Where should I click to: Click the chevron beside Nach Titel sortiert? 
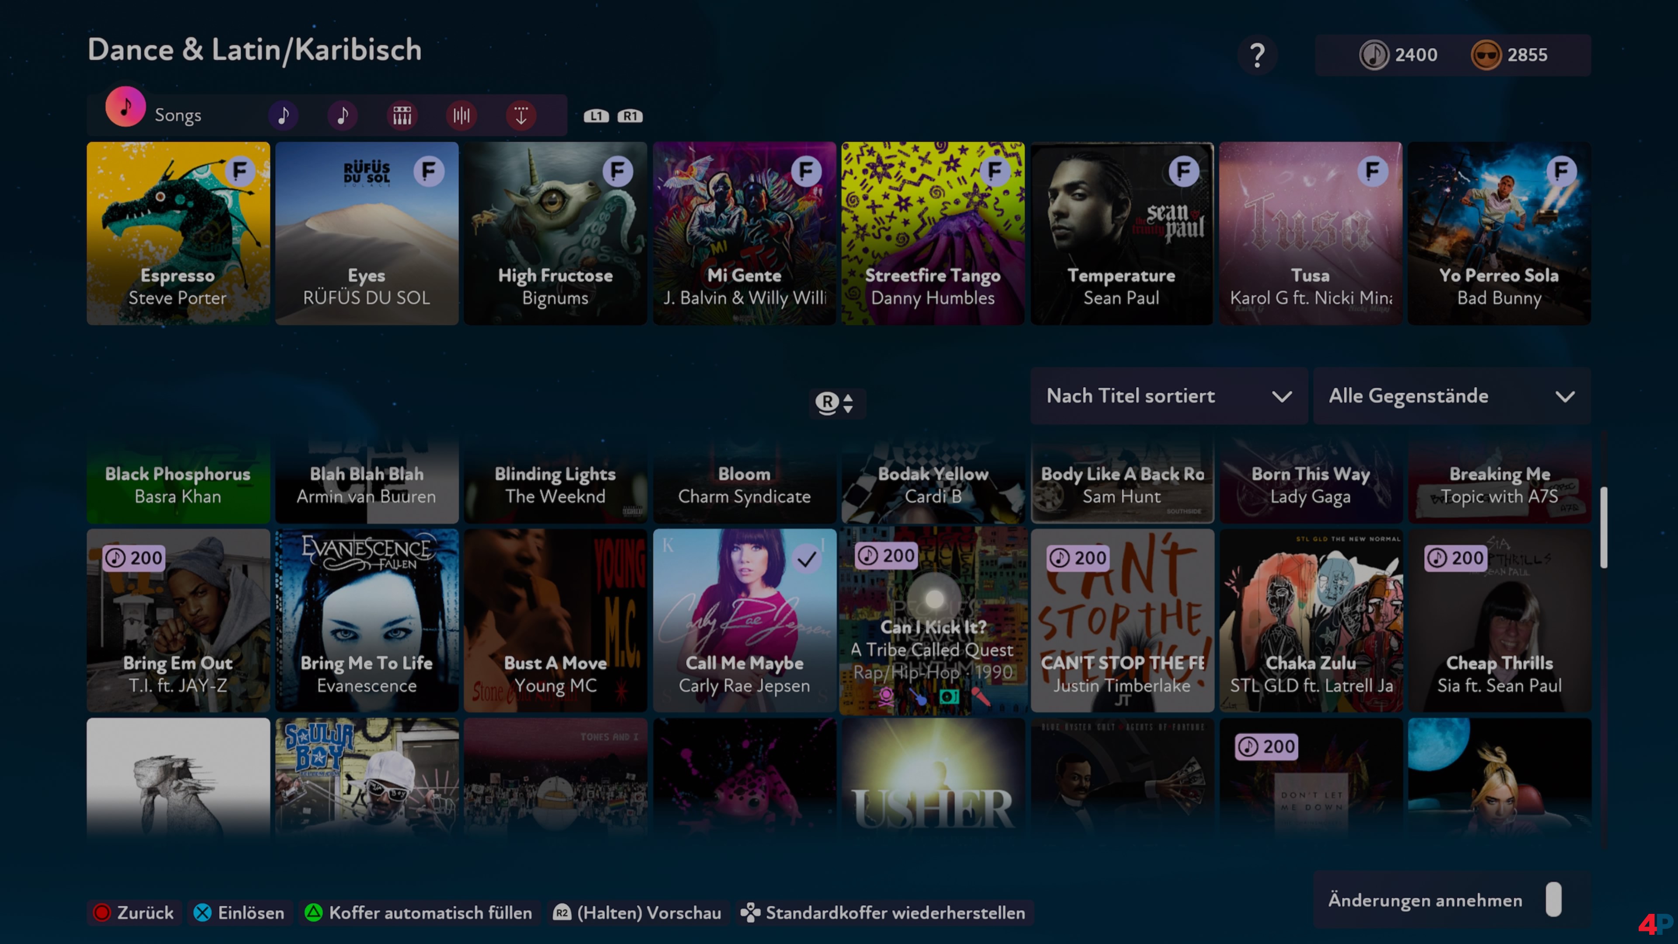click(1281, 397)
